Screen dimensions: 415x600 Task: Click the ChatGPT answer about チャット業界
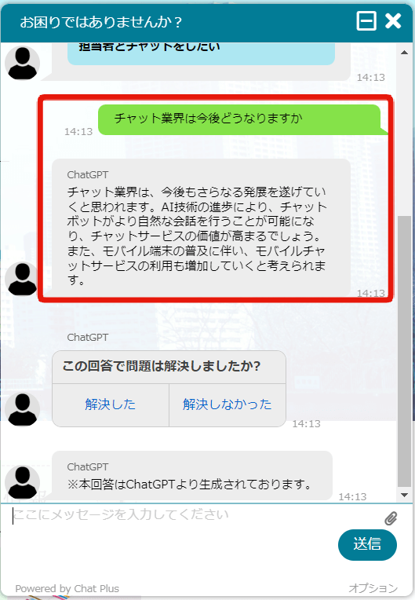(201, 228)
